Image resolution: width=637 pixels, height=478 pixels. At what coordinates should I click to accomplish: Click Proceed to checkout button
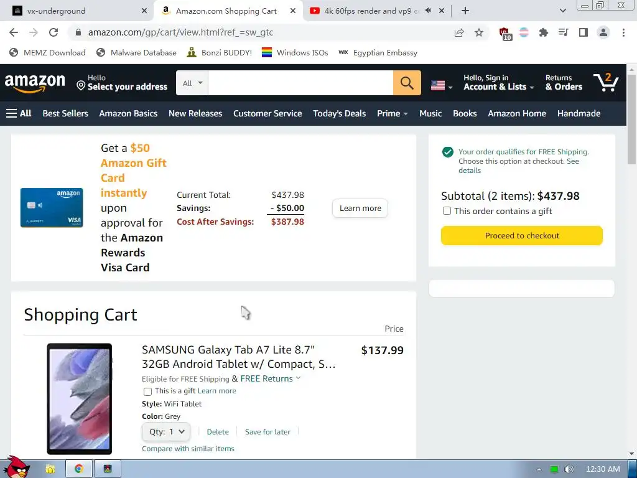pyautogui.click(x=522, y=235)
